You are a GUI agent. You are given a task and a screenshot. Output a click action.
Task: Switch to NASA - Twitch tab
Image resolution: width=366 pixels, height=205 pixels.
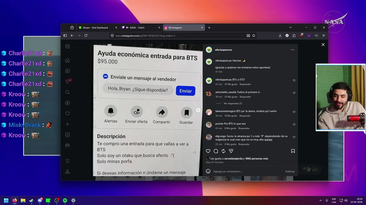click(x=141, y=28)
